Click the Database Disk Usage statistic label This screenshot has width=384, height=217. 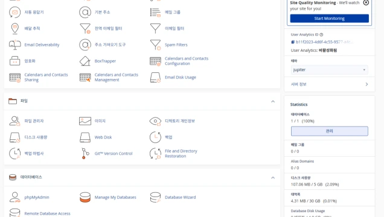(x=307, y=211)
